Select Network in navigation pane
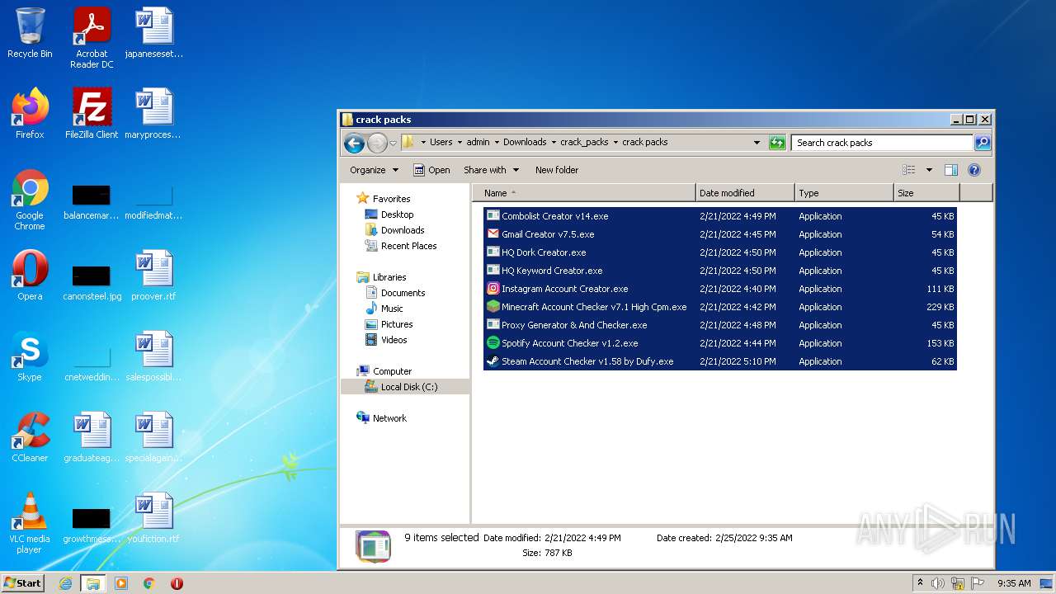1056x594 pixels. [389, 418]
